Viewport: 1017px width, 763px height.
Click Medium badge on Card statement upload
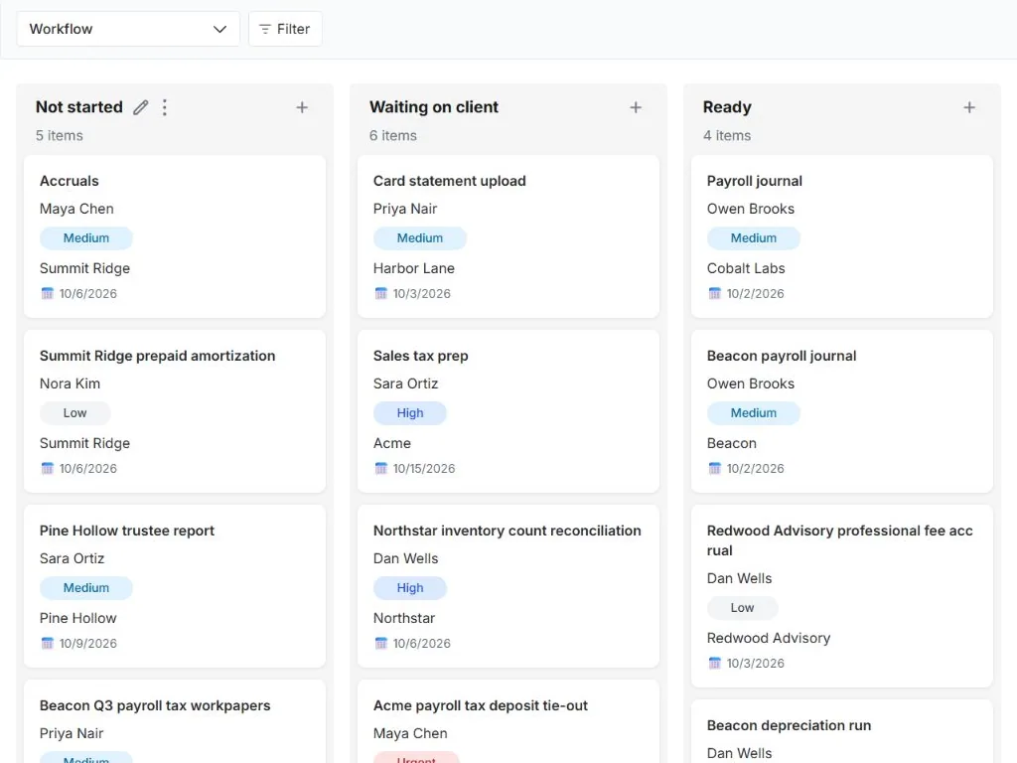[x=420, y=238]
